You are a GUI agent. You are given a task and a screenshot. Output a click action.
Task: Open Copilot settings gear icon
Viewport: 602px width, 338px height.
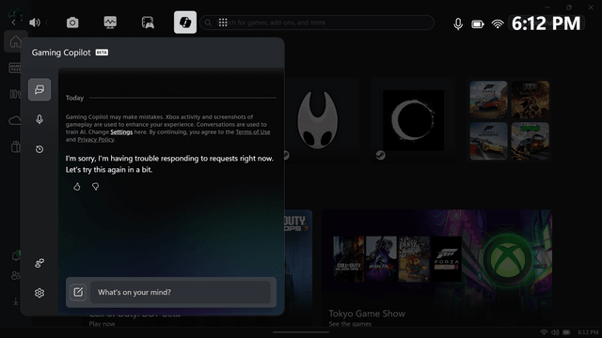[40, 293]
